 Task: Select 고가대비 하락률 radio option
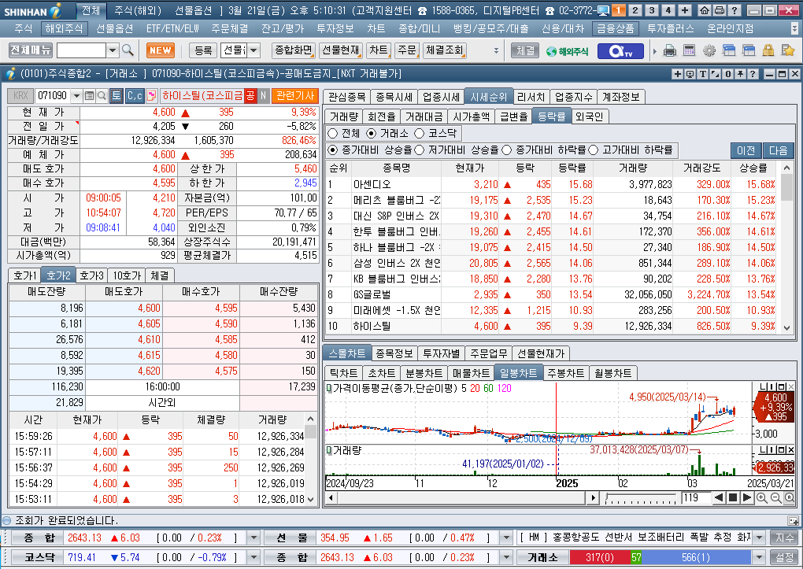point(594,150)
